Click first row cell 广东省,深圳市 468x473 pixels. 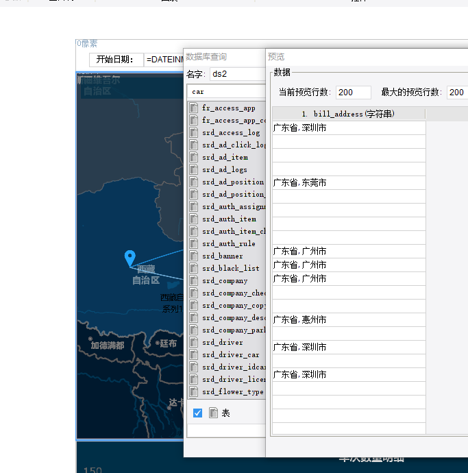(349, 128)
